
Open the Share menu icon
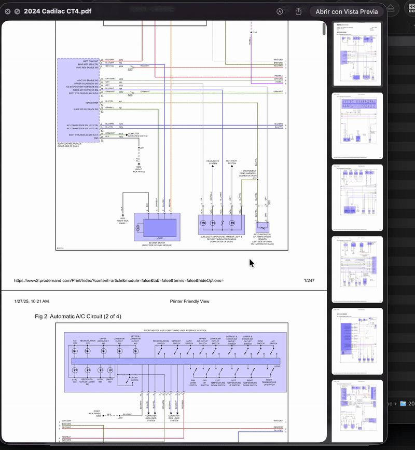pyautogui.click(x=298, y=11)
